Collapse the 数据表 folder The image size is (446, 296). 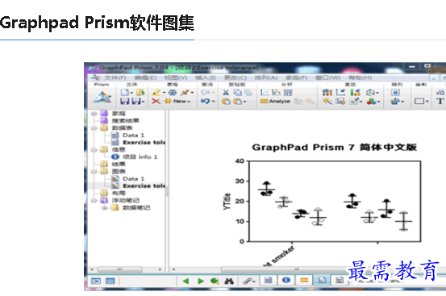94,128
